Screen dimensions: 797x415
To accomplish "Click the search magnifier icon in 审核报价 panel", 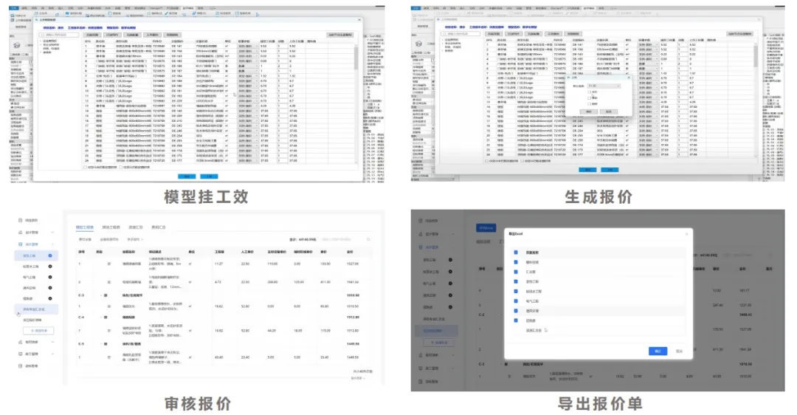I will tap(369, 239).
